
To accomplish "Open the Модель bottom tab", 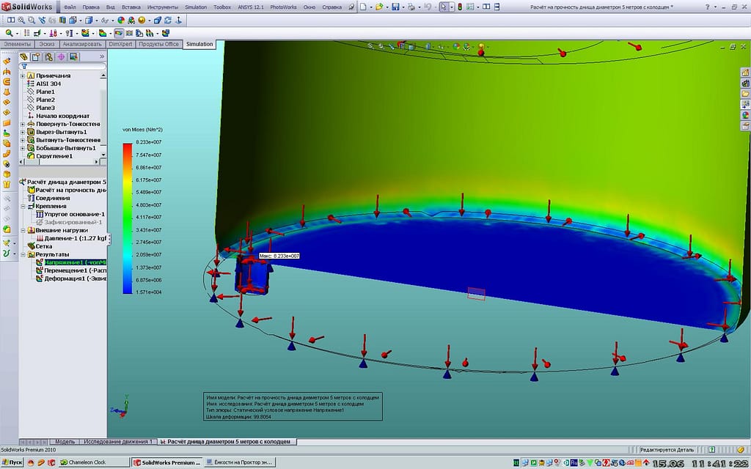I will click(x=65, y=442).
